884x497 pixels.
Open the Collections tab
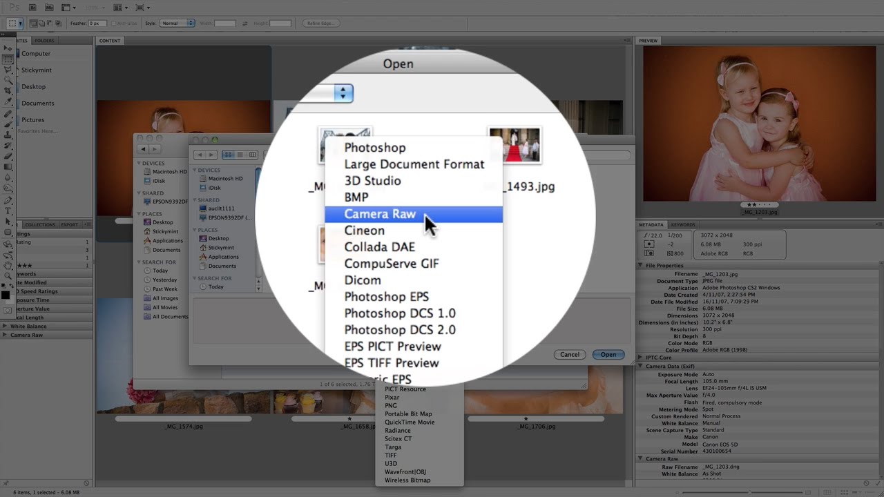[x=40, y=224]
